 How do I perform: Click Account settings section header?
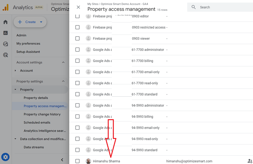click(29, 62)
